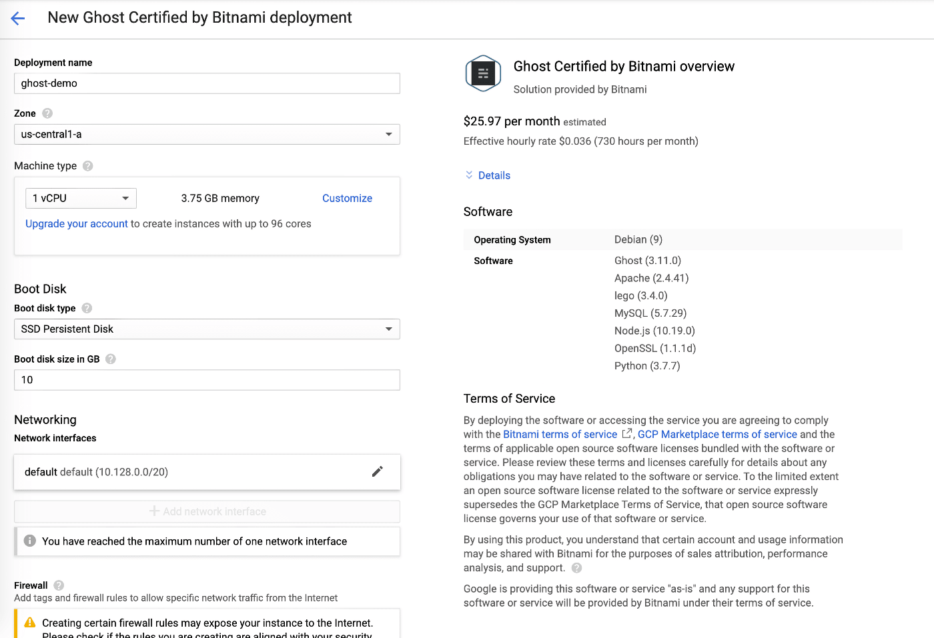
Task: Click the MySQL (5.7.29) software entry
Action: pos(650,313)
